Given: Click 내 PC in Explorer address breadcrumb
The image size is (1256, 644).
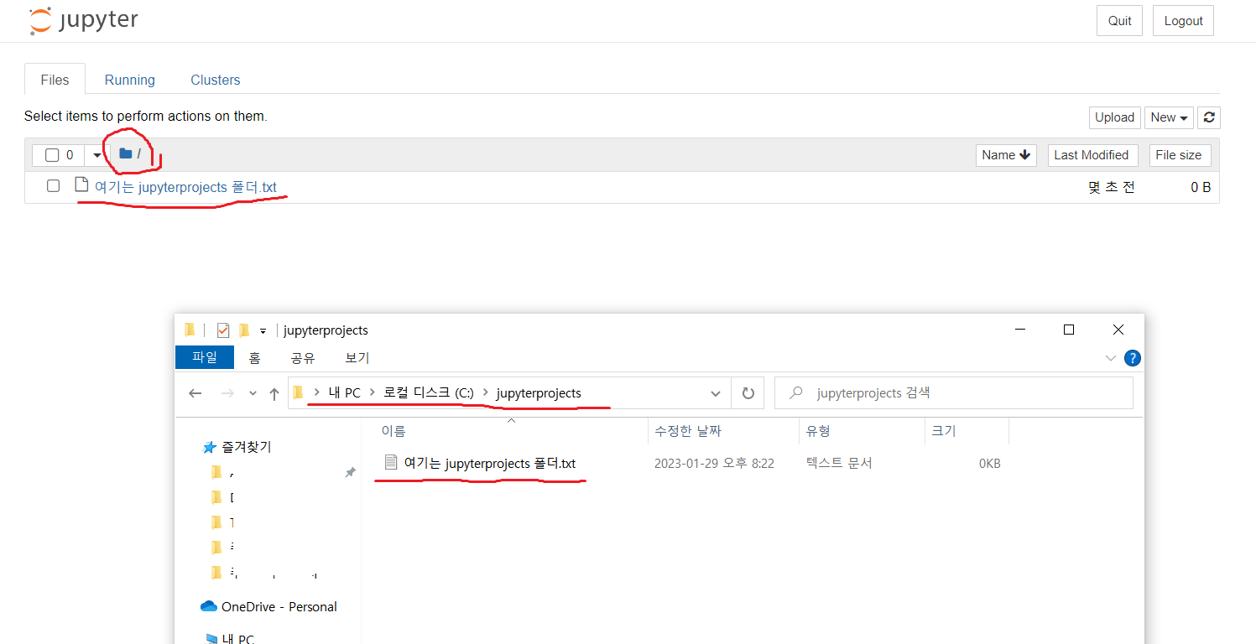Looking at the screenshot, I should tap(345, 393).
